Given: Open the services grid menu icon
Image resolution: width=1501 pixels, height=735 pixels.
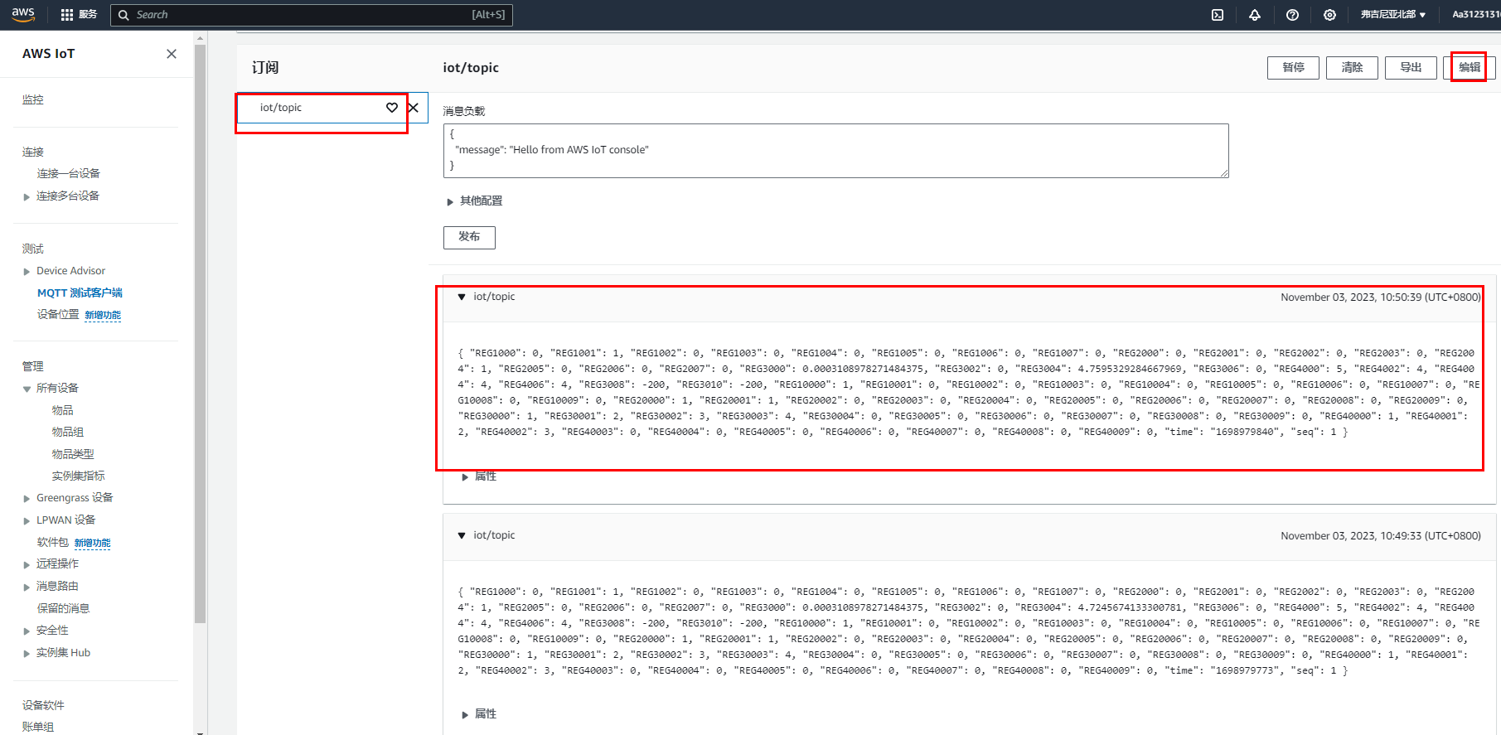Looking at the screenshot, I should point(67,15).
